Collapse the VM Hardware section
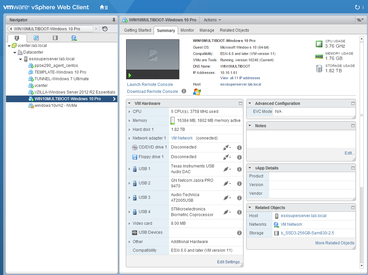 click(129, 103)
